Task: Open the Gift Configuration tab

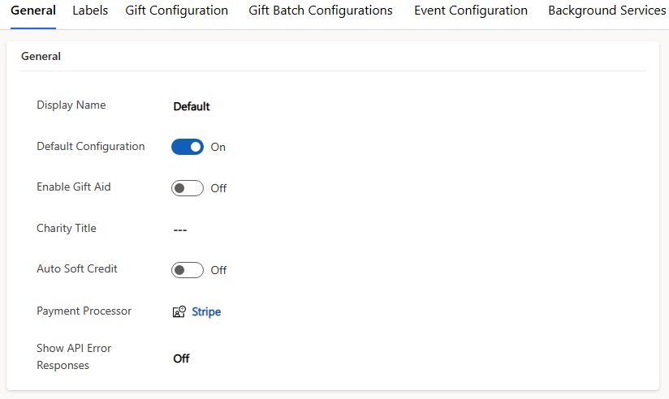Action: [176, 11]
